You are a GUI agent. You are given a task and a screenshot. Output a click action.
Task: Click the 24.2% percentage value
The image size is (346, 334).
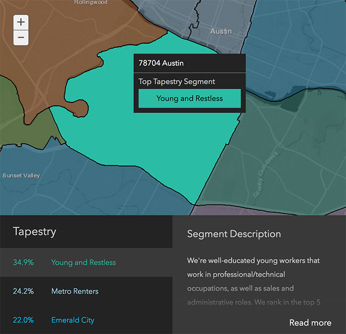[23, 291]
